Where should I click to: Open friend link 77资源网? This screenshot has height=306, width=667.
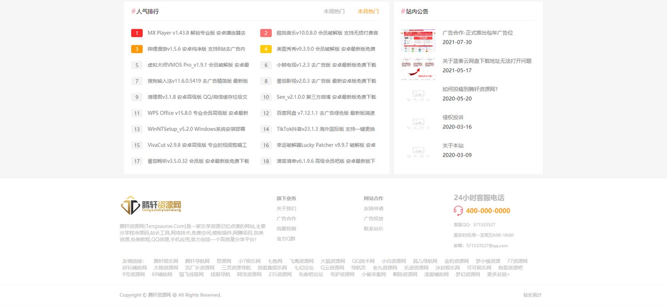click(517, 261)
